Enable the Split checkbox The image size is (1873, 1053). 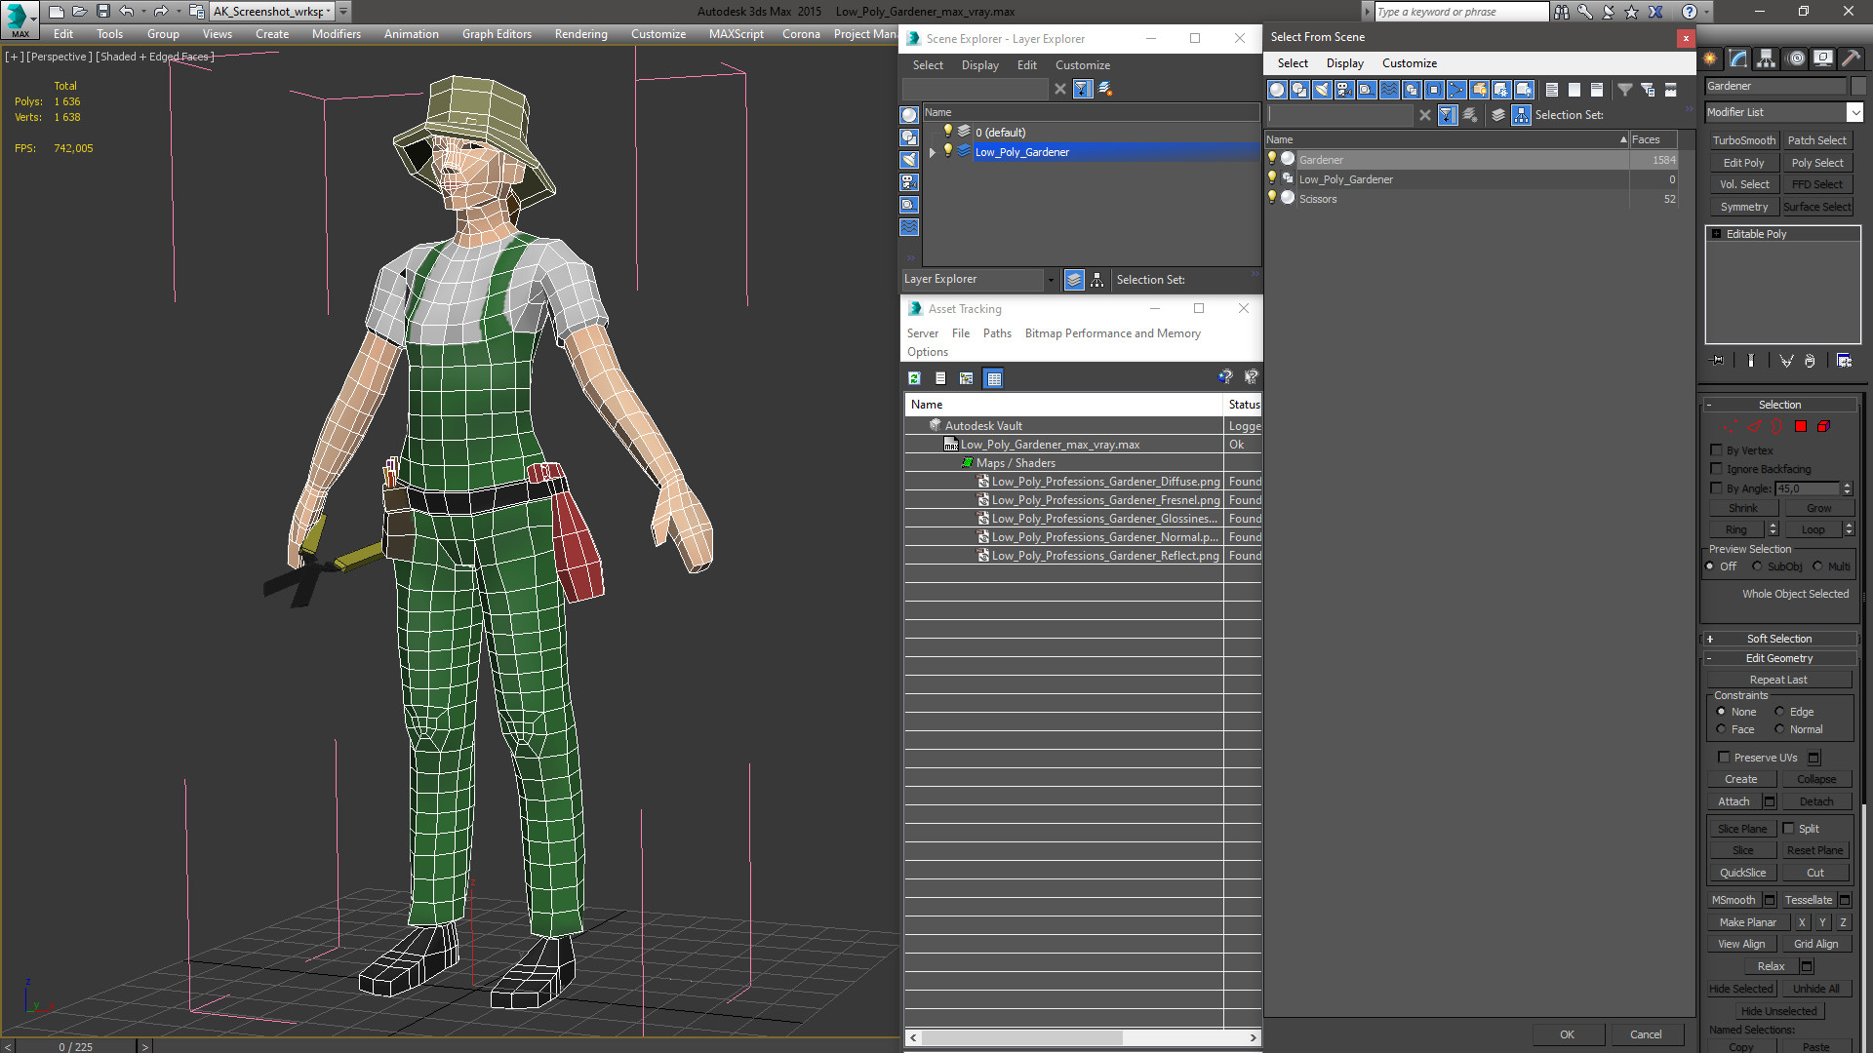tap(1789, 829)
